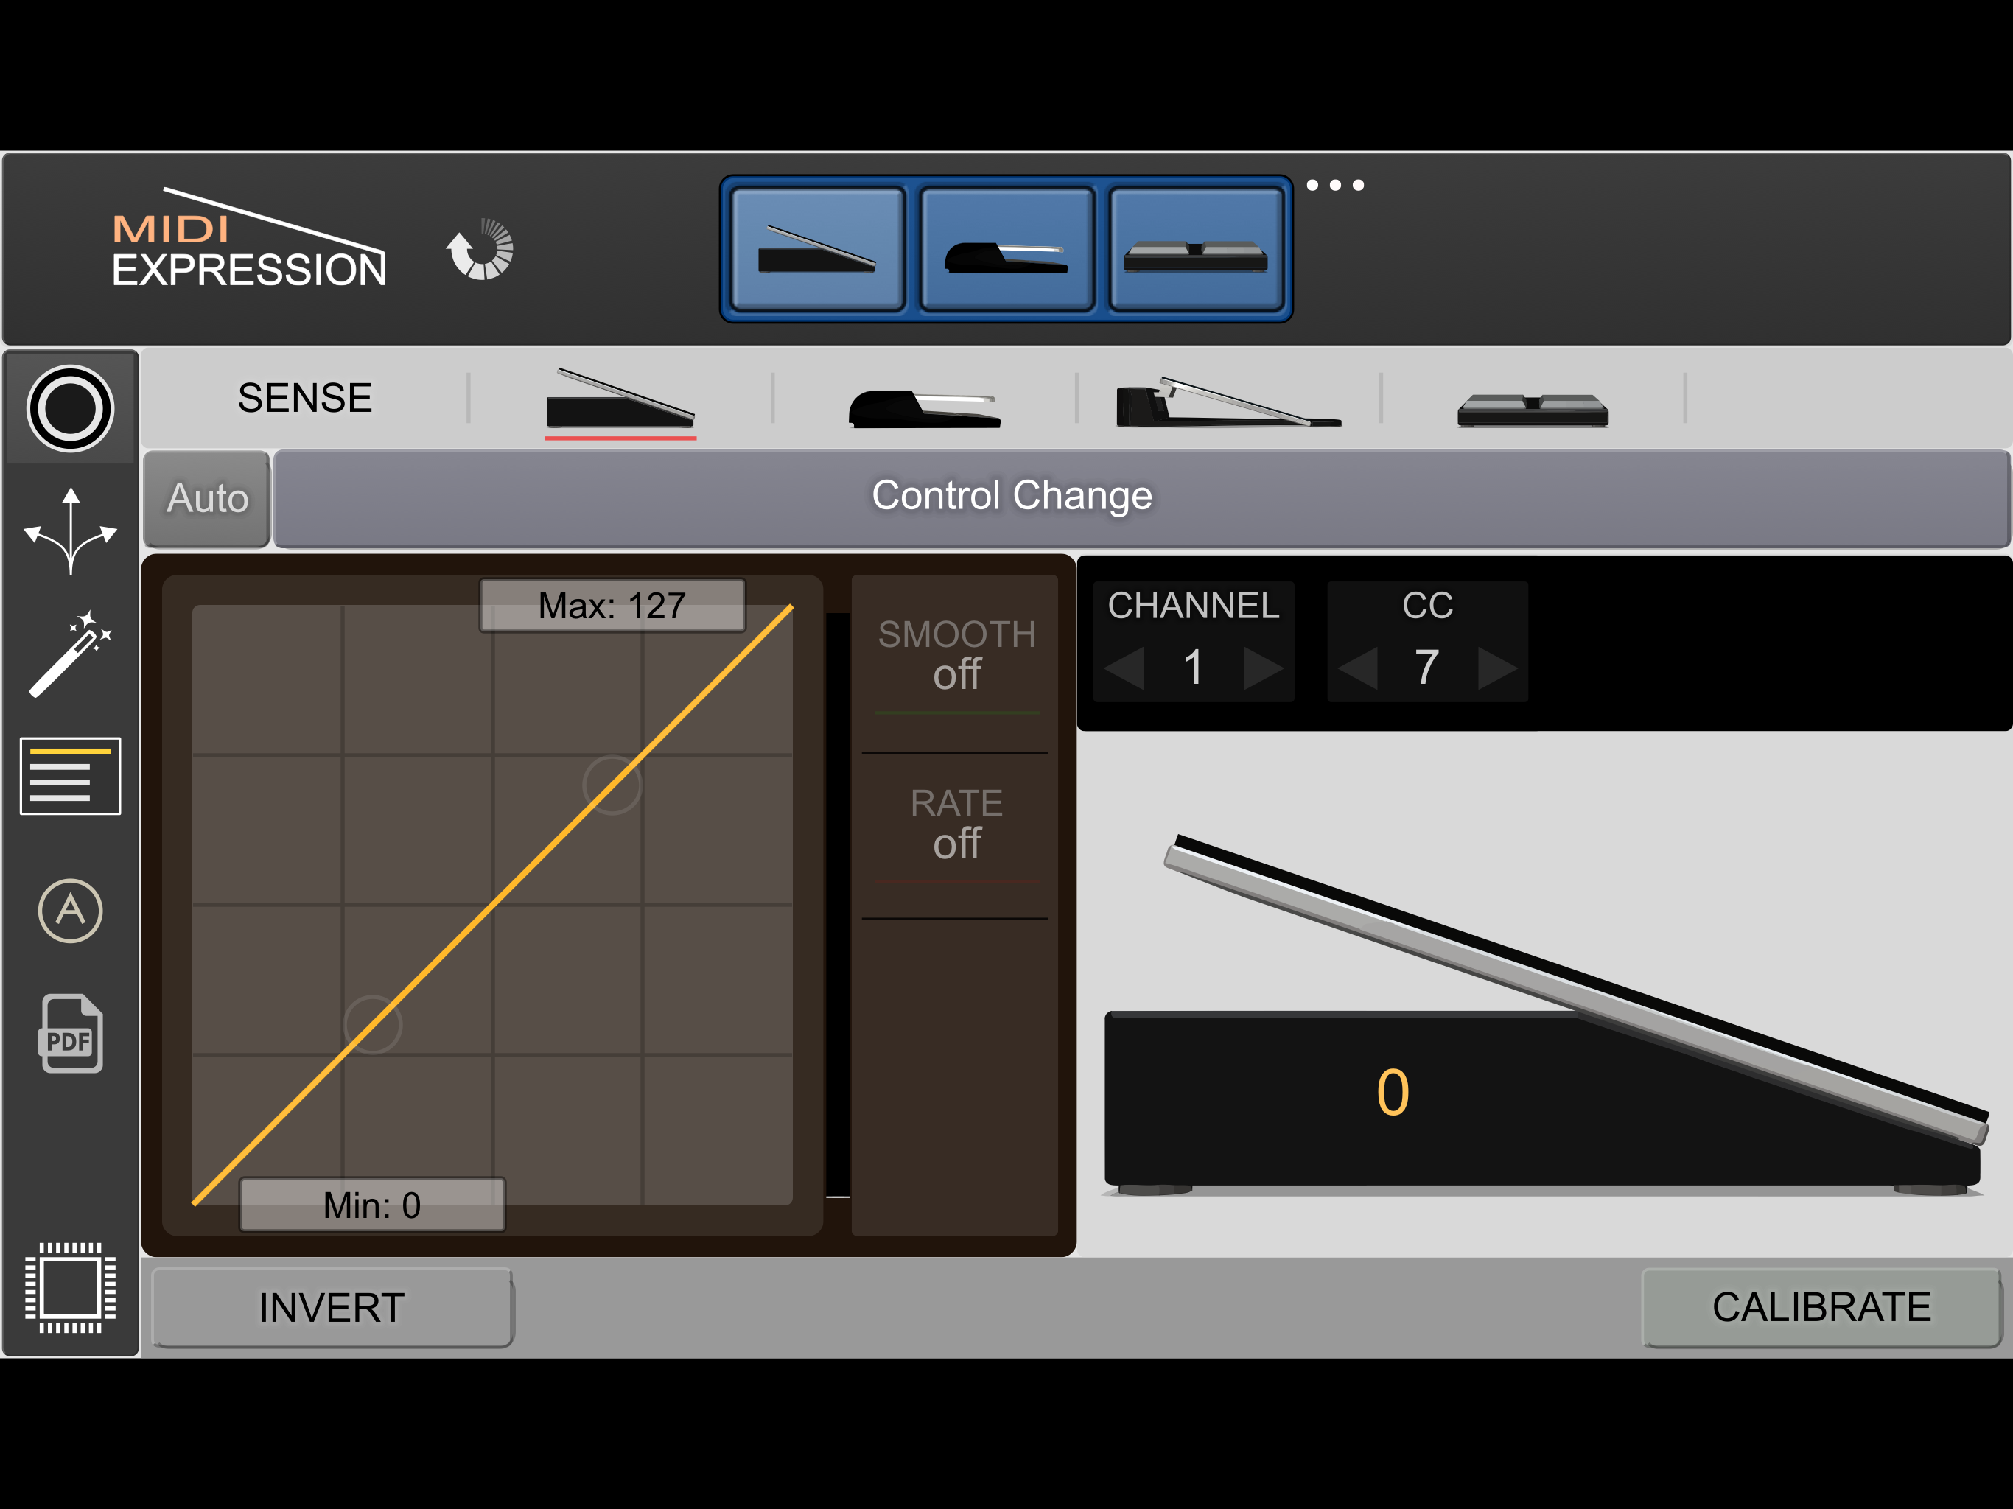2013x1509 pixels.
Task: Increase CHANNEL with right arrow
Action: (x=1263, y=668)
